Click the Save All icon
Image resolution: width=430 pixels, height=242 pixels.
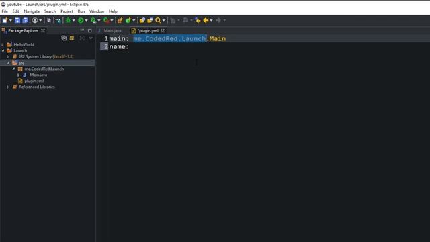click(26, 20)
